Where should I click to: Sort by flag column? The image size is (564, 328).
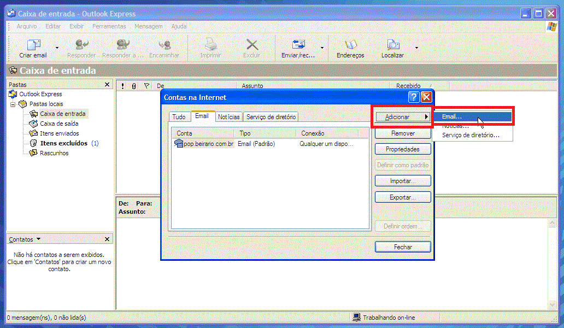coord(146,86)
